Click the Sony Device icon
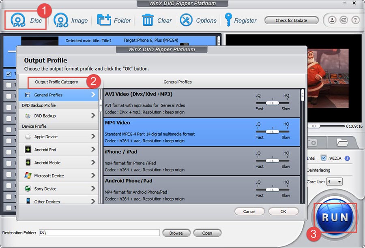365x248 pixels. (x=28, y=188)
